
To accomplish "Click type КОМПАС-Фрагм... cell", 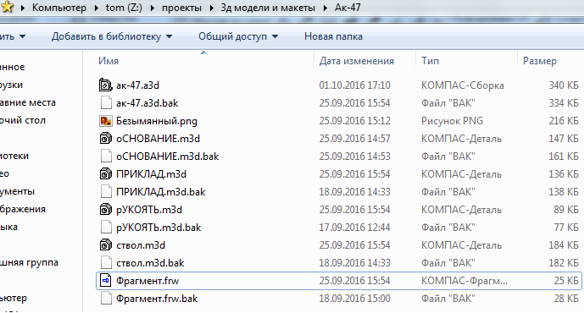I will coord(464,281).
